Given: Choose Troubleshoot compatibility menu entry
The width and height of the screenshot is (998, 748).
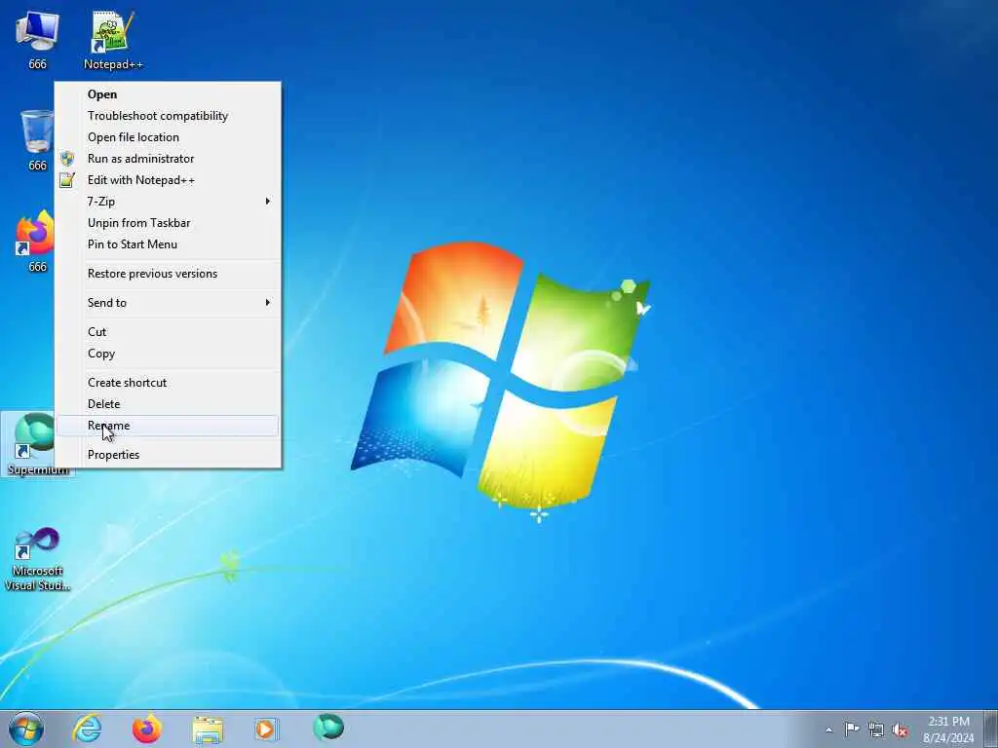Looking at the screenshot, I should 168,116.
